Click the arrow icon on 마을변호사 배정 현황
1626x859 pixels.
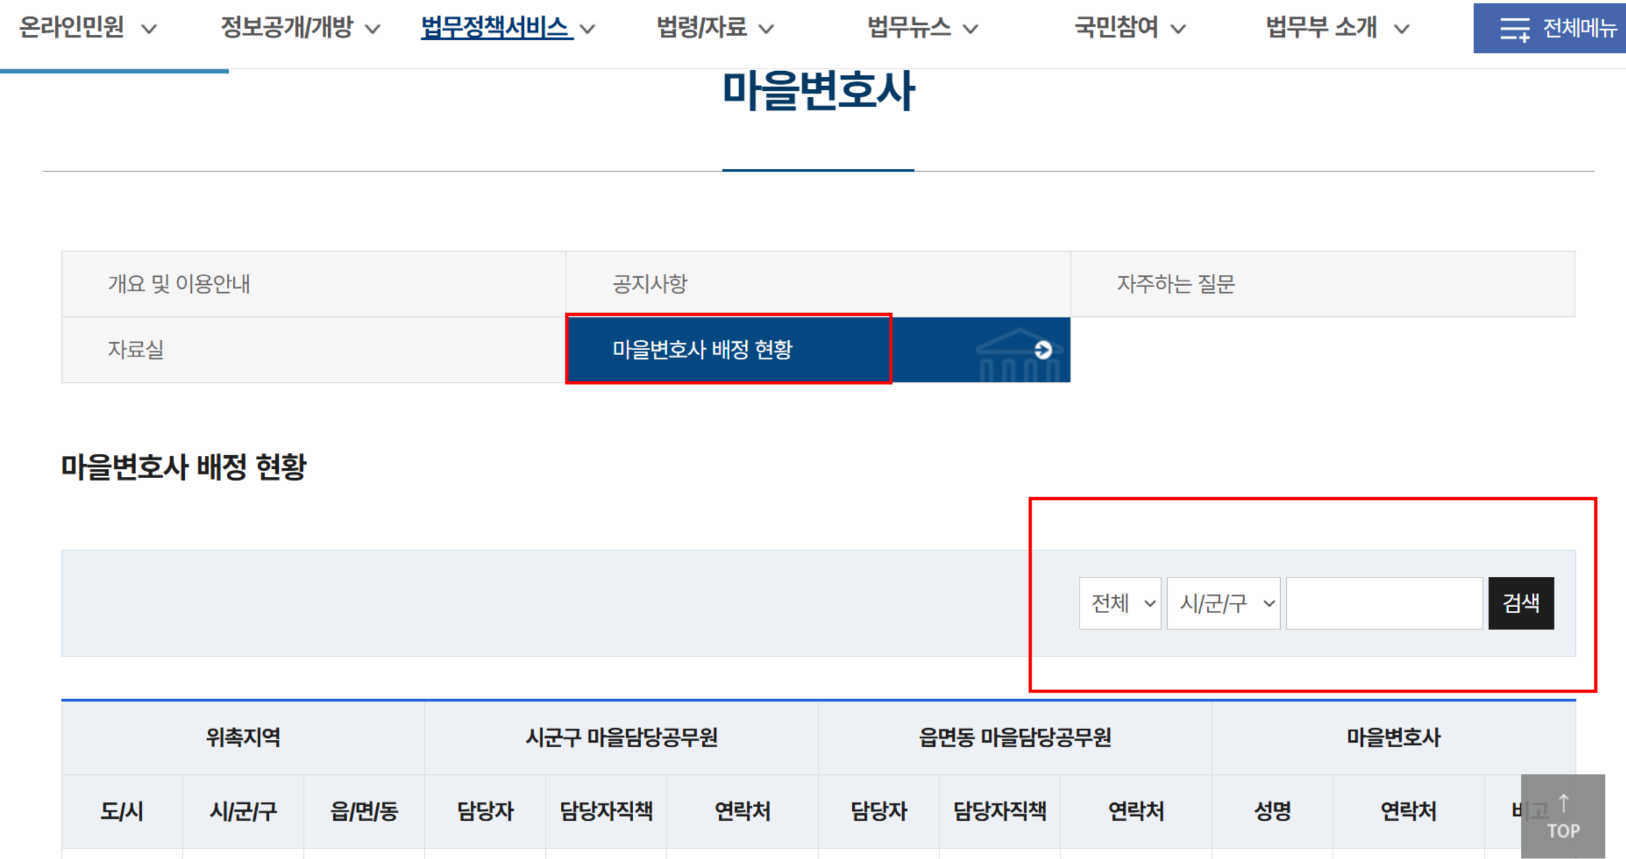1043,350
